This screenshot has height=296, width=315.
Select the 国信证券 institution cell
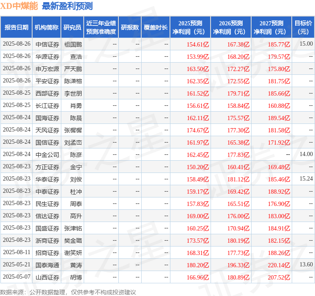pos(47,143)
